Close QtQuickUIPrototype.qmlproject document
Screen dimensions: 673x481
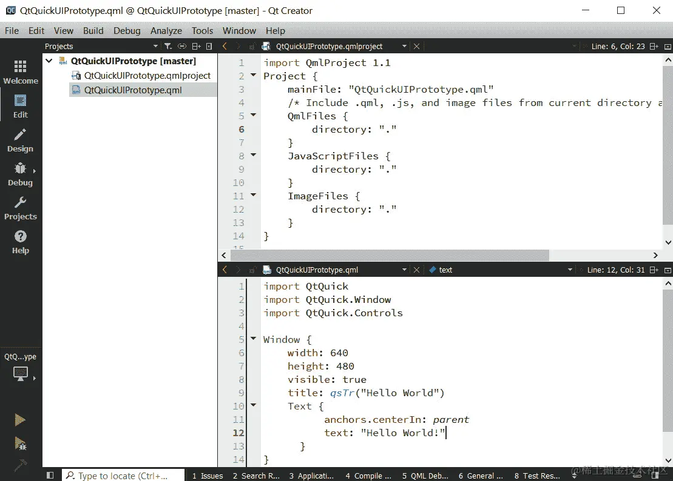[416, 46]
